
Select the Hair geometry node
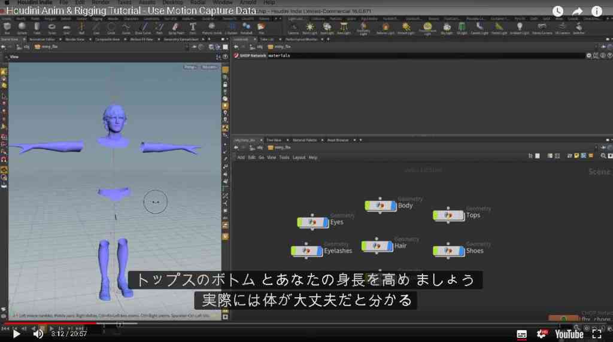[377, 246]
